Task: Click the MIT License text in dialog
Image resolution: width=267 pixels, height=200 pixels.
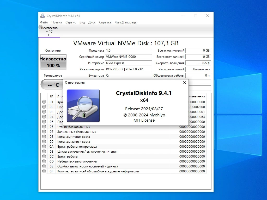Action: coord(144,120)
